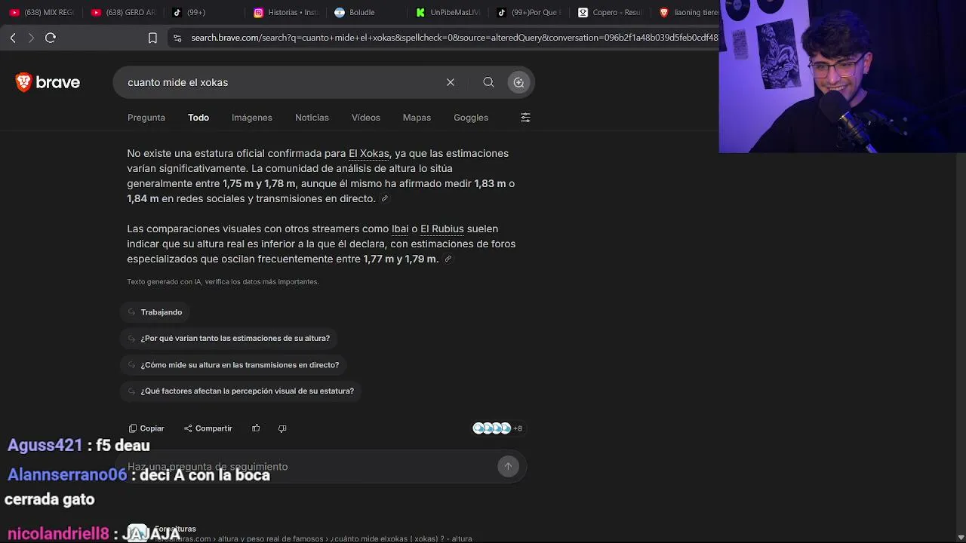Switch to the '(99+)Por Que' TikTok tab
This screenshot has width=966, height=543.
530,12
